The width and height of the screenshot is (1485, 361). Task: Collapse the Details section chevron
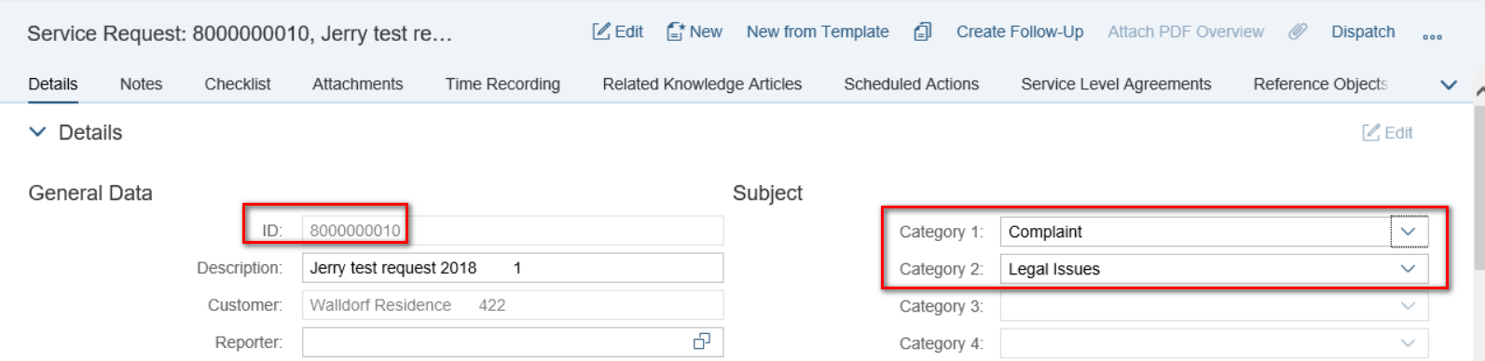[37, 132]
